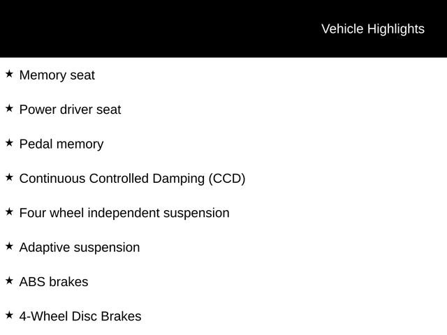
Task: Click the star beside Memory seat
Action: [x=9, y=74]
